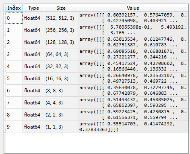Sort by the Size column header
The height and width of the screenshot is (154, 190).
tap(61, 8)
